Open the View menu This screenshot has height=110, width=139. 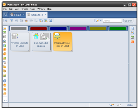(x=17, y=9)
